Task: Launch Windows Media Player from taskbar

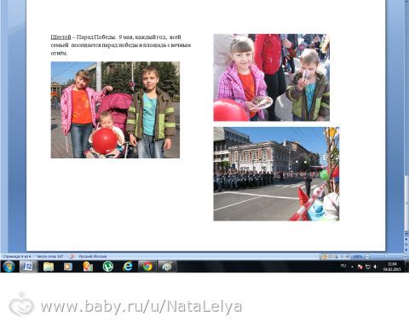Action: [68, 267]
